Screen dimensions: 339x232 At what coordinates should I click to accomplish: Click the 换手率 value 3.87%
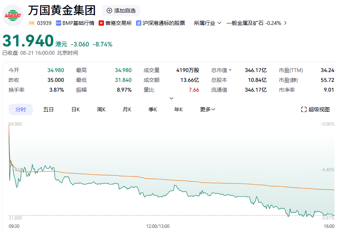pyautogui.click(x=57, y=90)
